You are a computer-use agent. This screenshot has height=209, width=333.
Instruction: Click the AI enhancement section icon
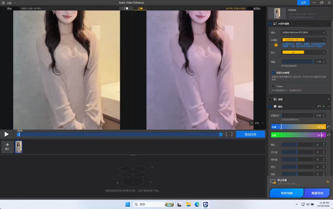[275, 24]
